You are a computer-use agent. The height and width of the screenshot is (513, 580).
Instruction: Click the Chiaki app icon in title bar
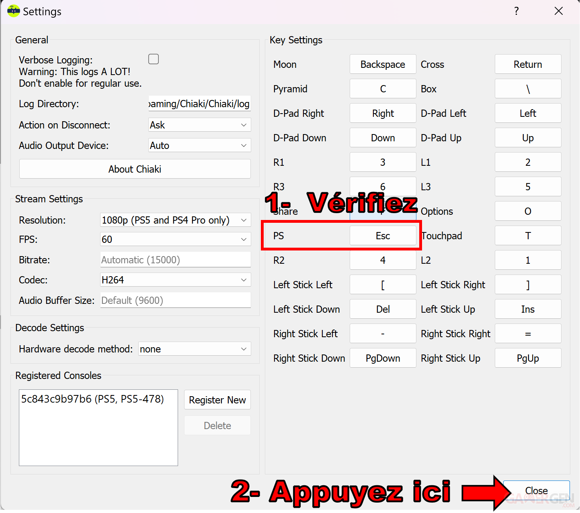click(x=14, y=11)
